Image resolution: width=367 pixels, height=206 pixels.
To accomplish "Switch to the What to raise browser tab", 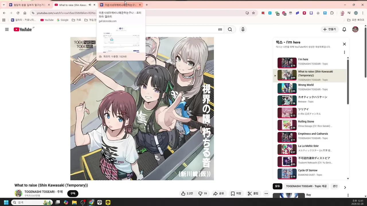I will (75, 5).
